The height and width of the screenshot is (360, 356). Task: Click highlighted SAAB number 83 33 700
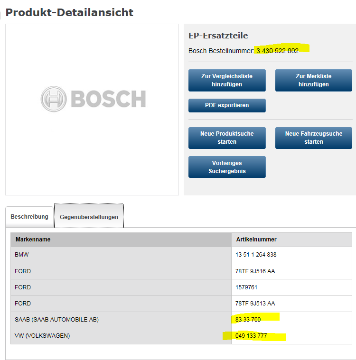click(248, 319)
